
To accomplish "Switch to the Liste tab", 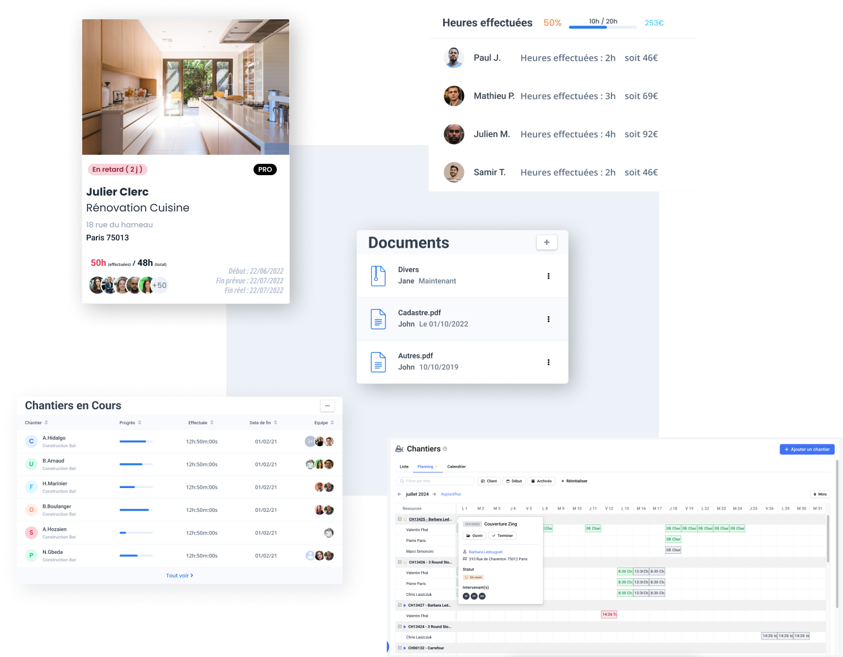I will 404,467.
